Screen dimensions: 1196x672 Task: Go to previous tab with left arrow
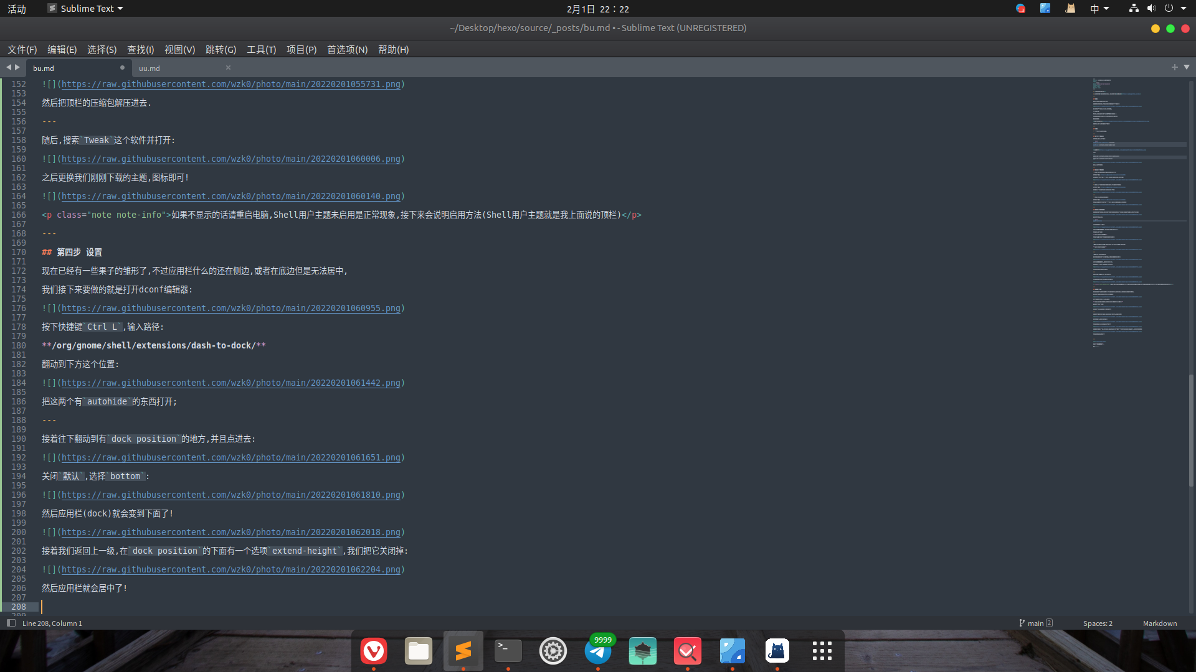[x=9, y=67]
